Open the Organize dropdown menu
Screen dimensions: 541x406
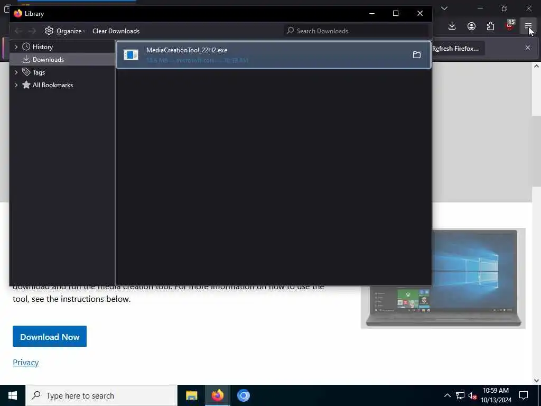tap(65, 31)
